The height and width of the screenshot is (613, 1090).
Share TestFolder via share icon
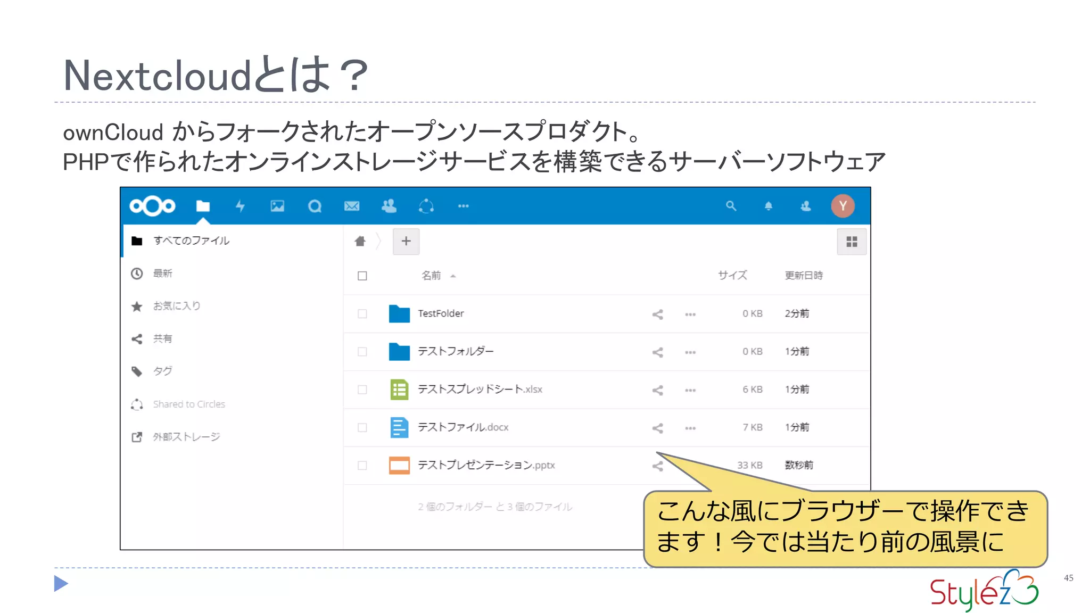pyautogui.click(x=658, y=314)
